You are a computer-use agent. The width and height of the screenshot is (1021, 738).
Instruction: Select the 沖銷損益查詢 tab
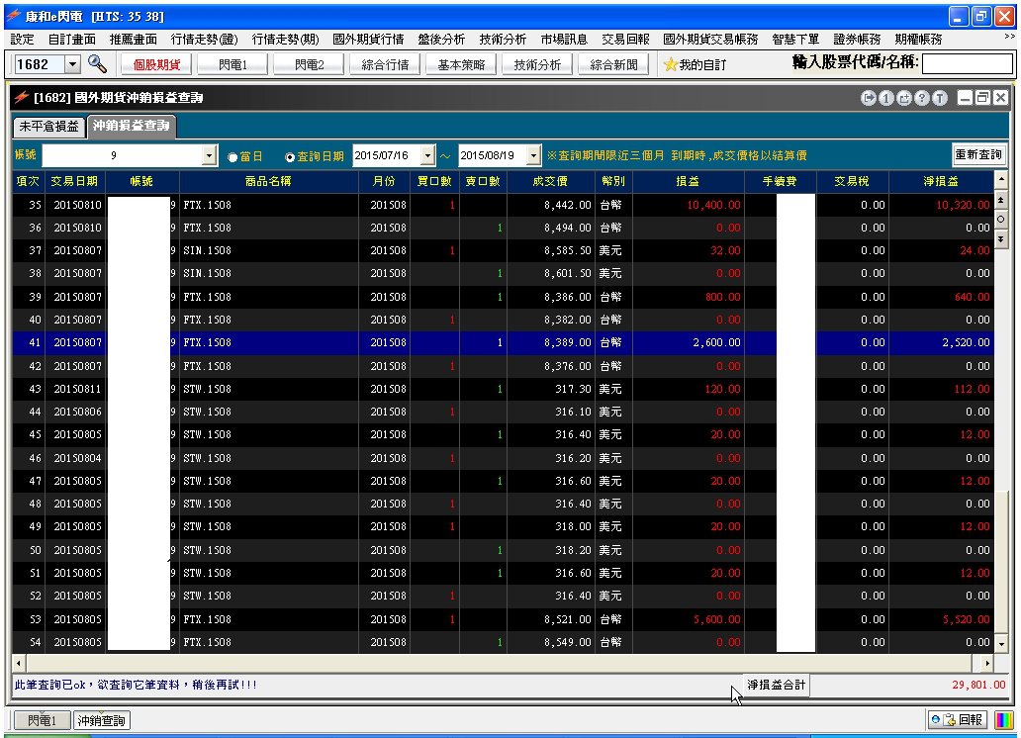click(131, 126)
